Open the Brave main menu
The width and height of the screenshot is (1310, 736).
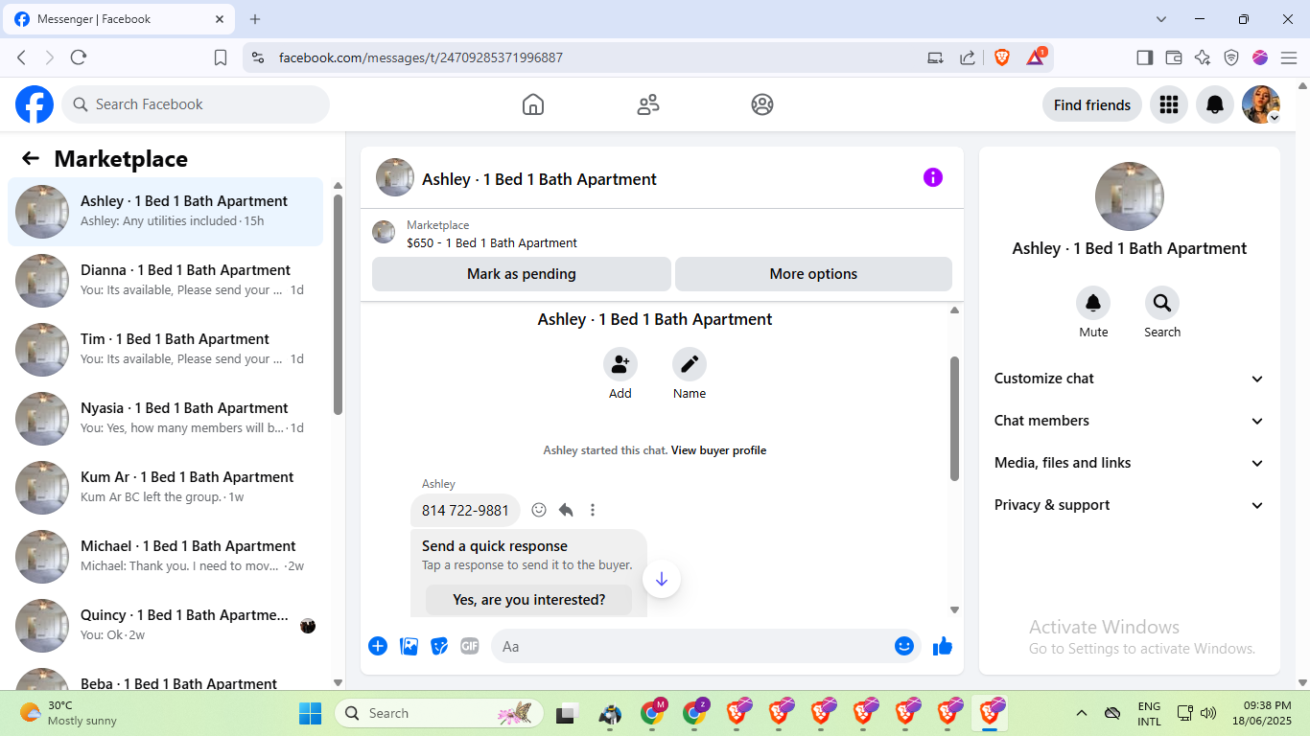coord(1289,57)
